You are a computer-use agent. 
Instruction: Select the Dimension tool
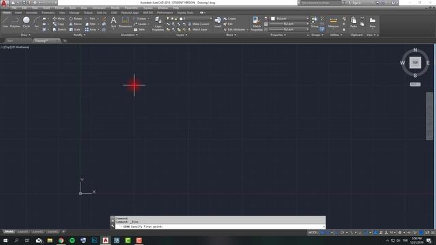pyautogui.click(x=125, y=22)
